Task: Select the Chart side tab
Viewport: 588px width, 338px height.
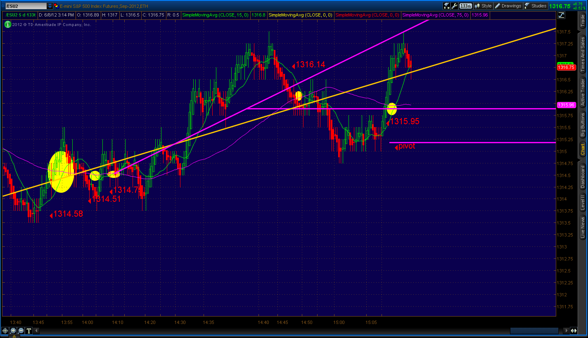Action: 583,149
